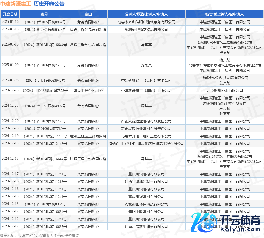Open case number (2024)新0105民初8867号
The image size is (264, 238).
tap(44, 22)
